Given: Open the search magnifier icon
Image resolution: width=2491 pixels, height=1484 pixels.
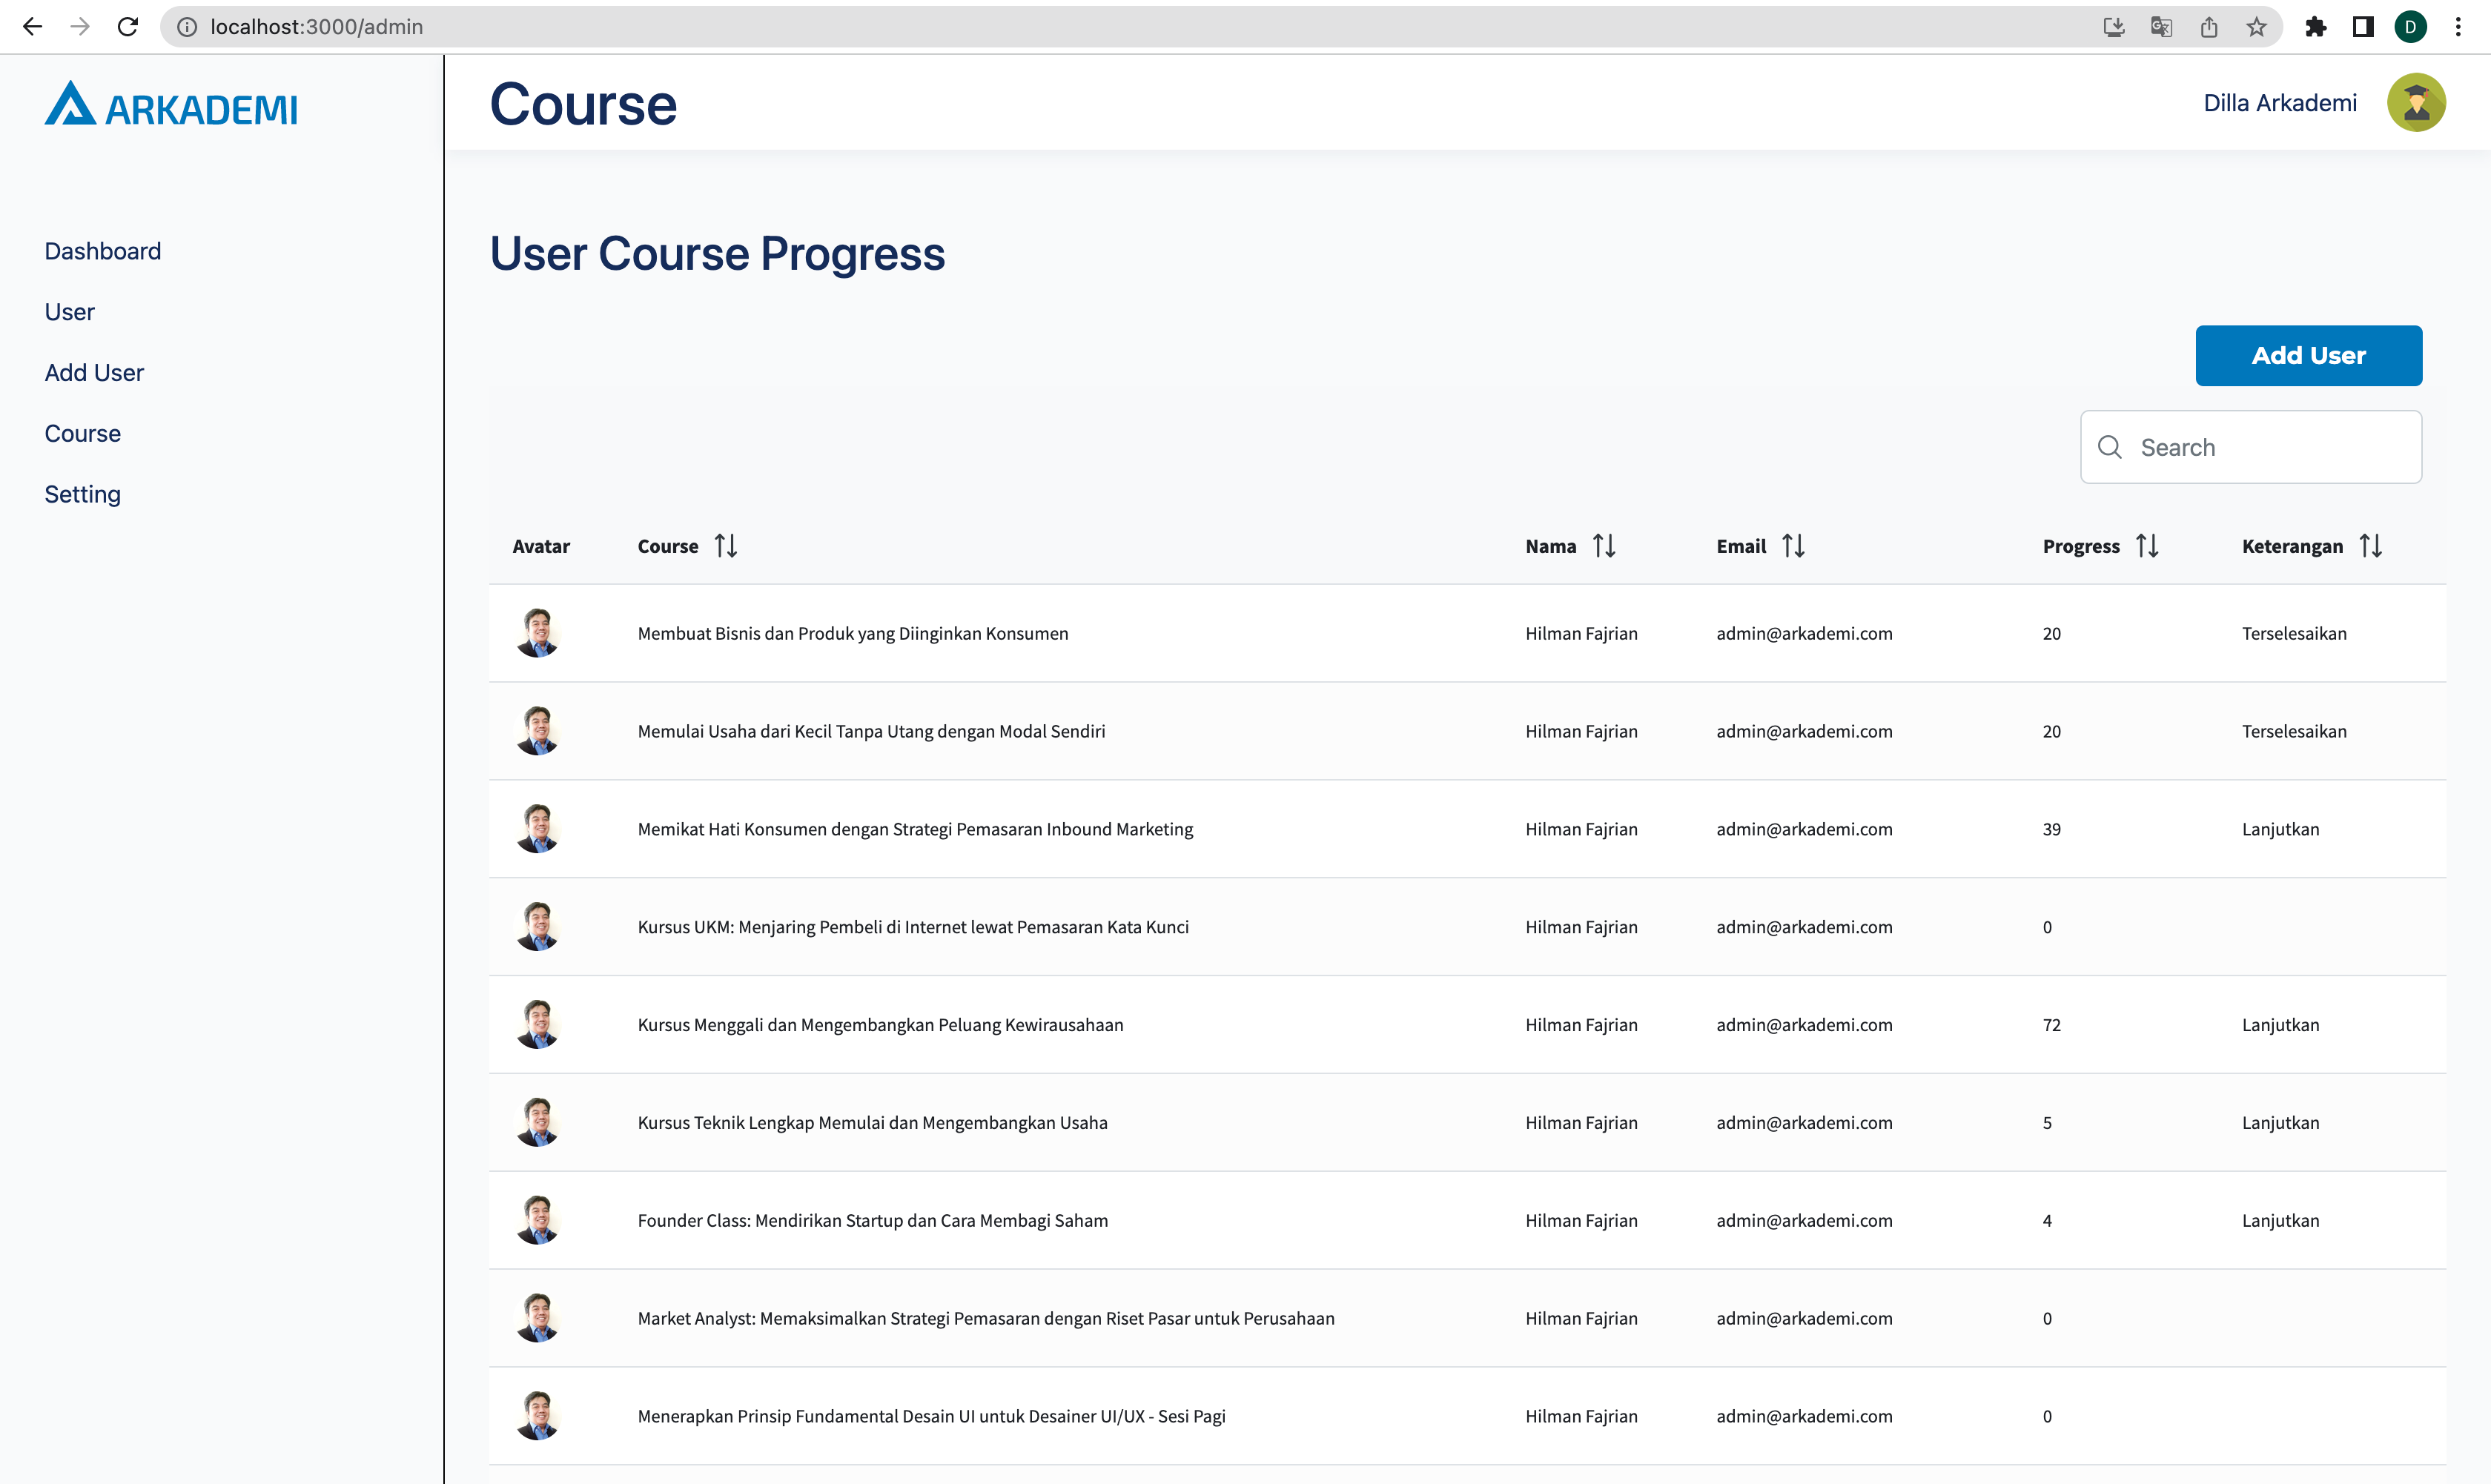Looking at the screenshot, I should (2110, 447).
